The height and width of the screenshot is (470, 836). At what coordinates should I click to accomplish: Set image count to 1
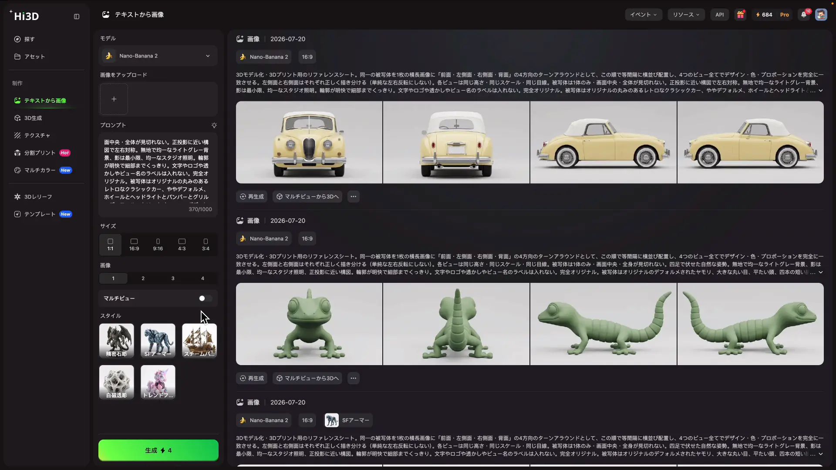[x=113, y=279]
